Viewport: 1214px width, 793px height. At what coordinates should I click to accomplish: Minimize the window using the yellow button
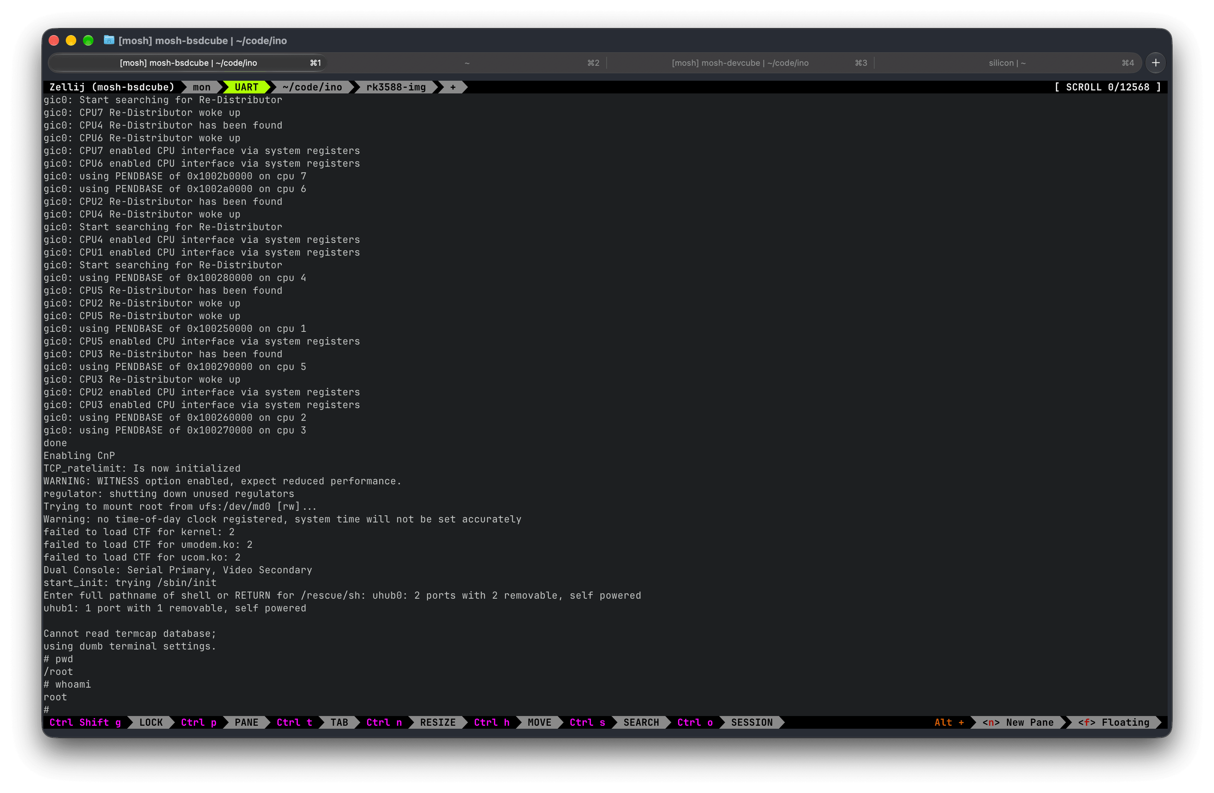[x=71, y=40]
